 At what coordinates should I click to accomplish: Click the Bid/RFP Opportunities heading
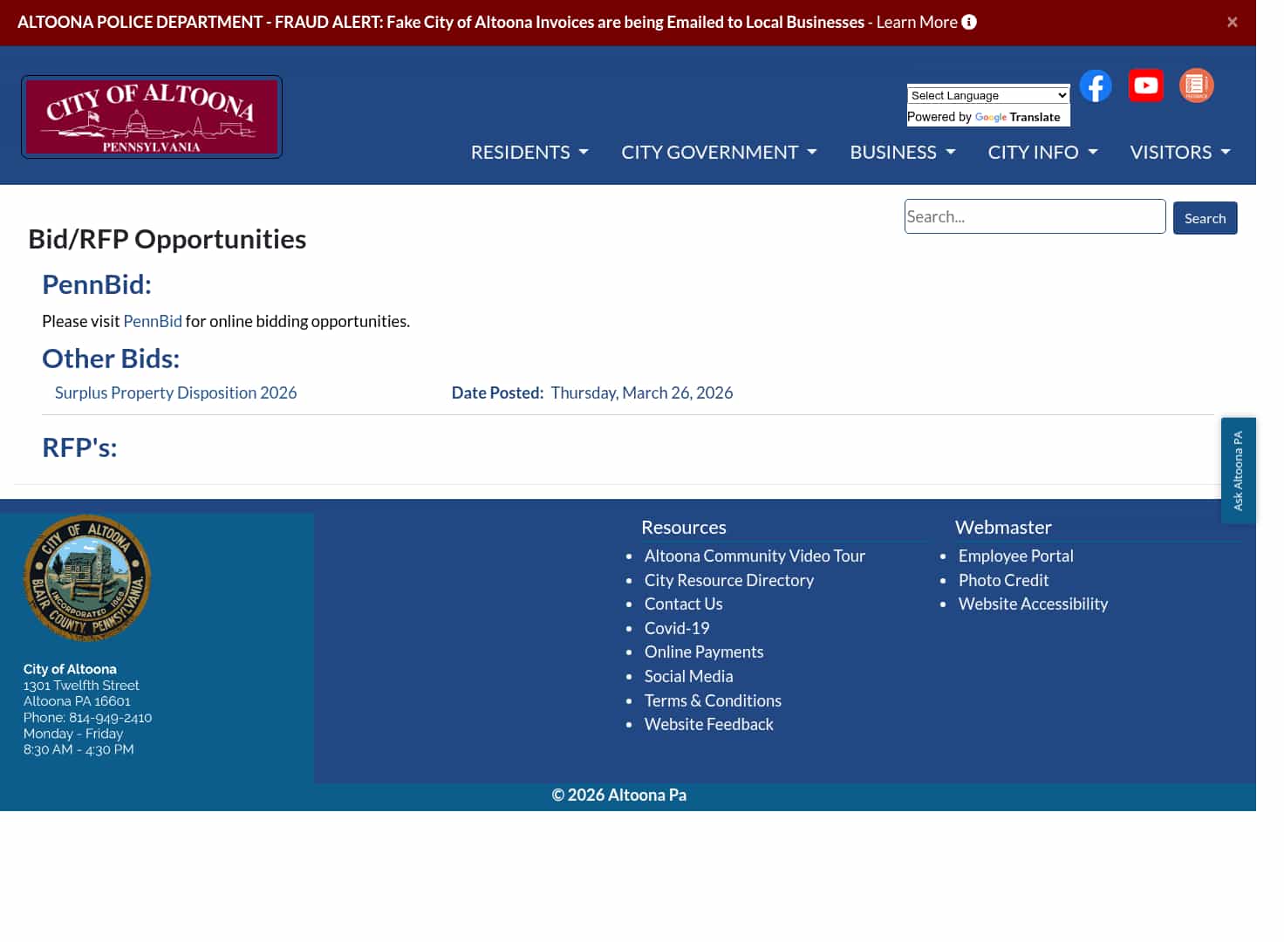pos(167,239)
